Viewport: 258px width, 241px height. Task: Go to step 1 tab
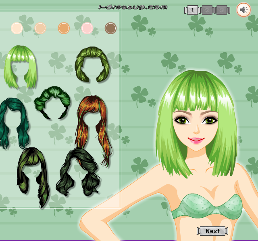tap(193, 10)
